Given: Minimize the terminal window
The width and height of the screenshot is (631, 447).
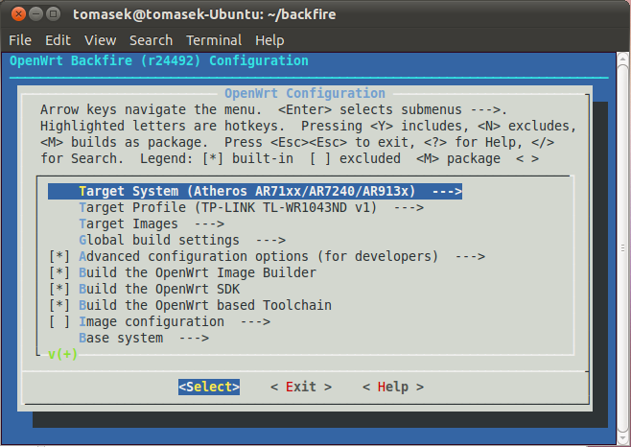Looking at the screenshot, I should (35, 14).
